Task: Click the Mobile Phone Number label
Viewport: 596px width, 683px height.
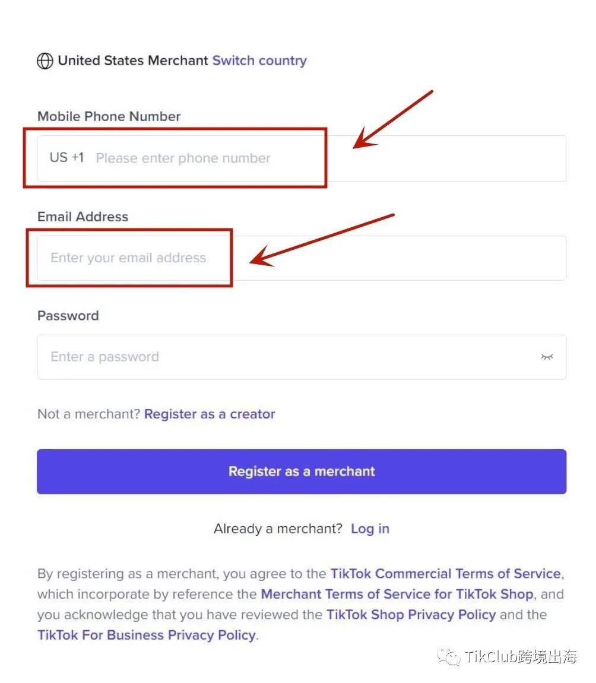Action: (x=109, y=116)
